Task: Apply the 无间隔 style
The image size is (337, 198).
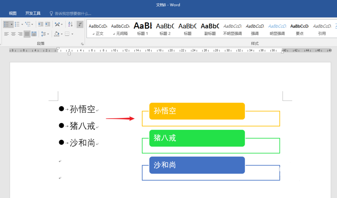Action: coord(120,29)
